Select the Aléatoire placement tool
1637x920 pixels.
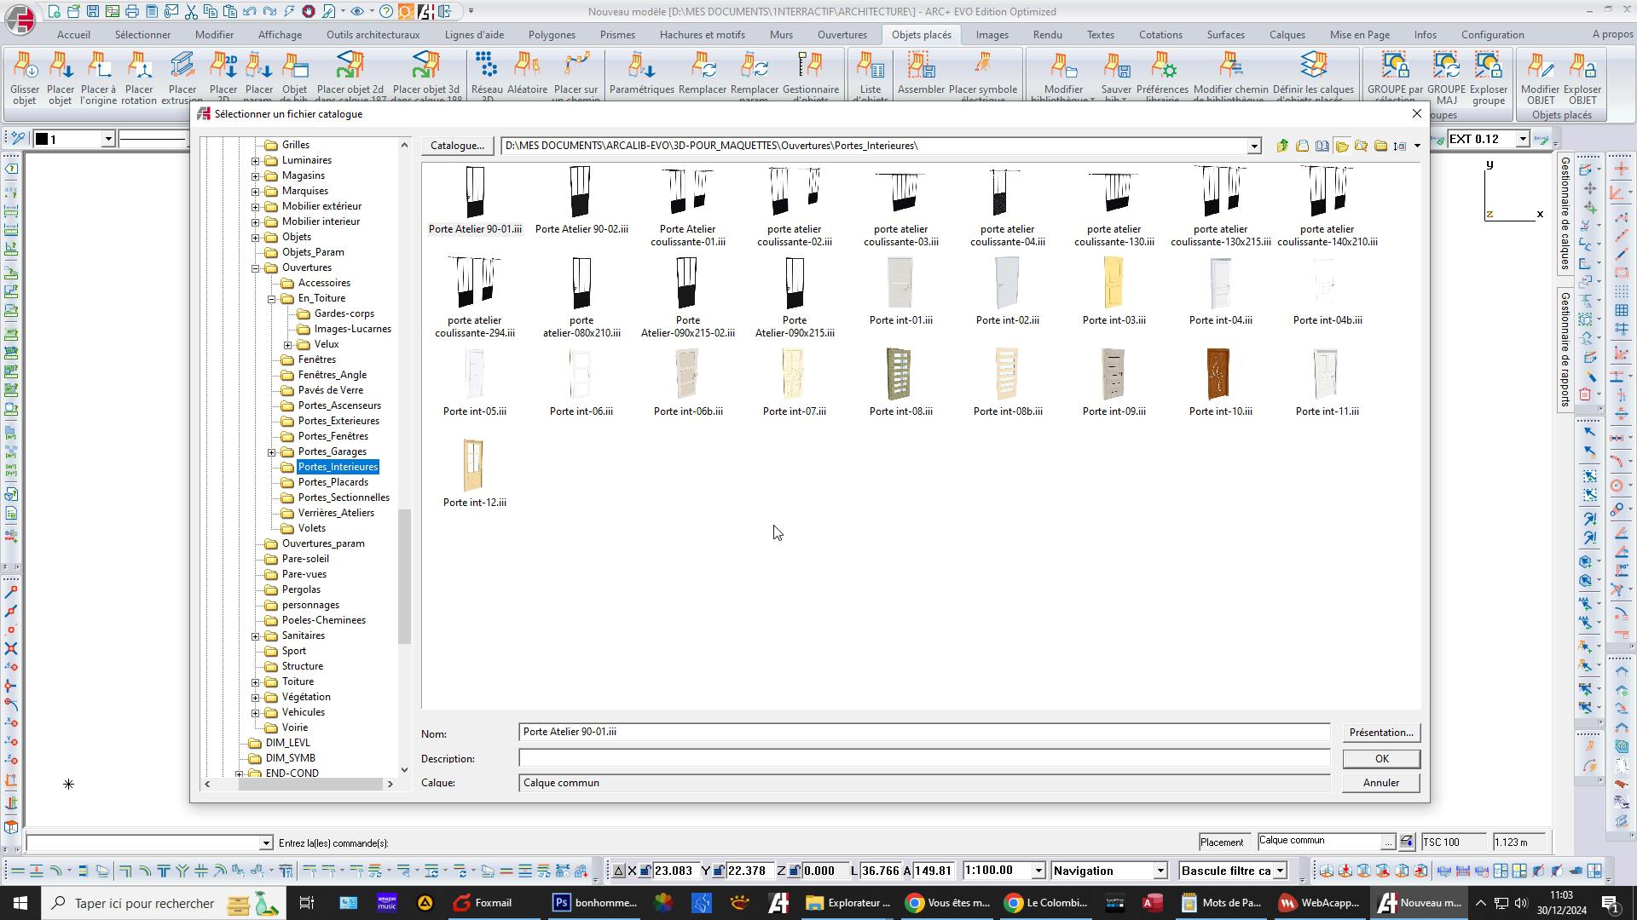[527, 77]
